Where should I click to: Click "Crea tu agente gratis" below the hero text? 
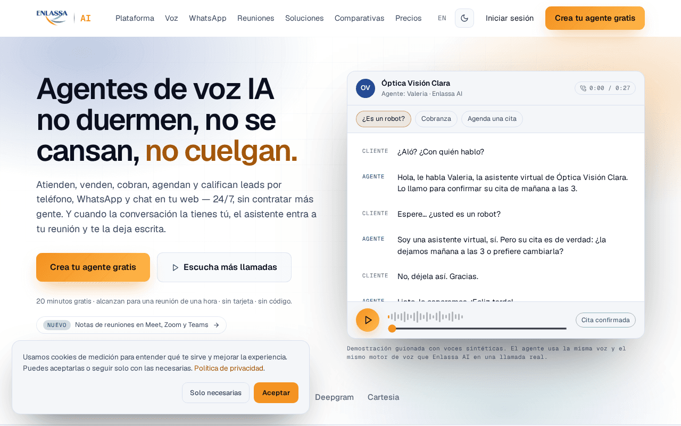click(93, 267)
